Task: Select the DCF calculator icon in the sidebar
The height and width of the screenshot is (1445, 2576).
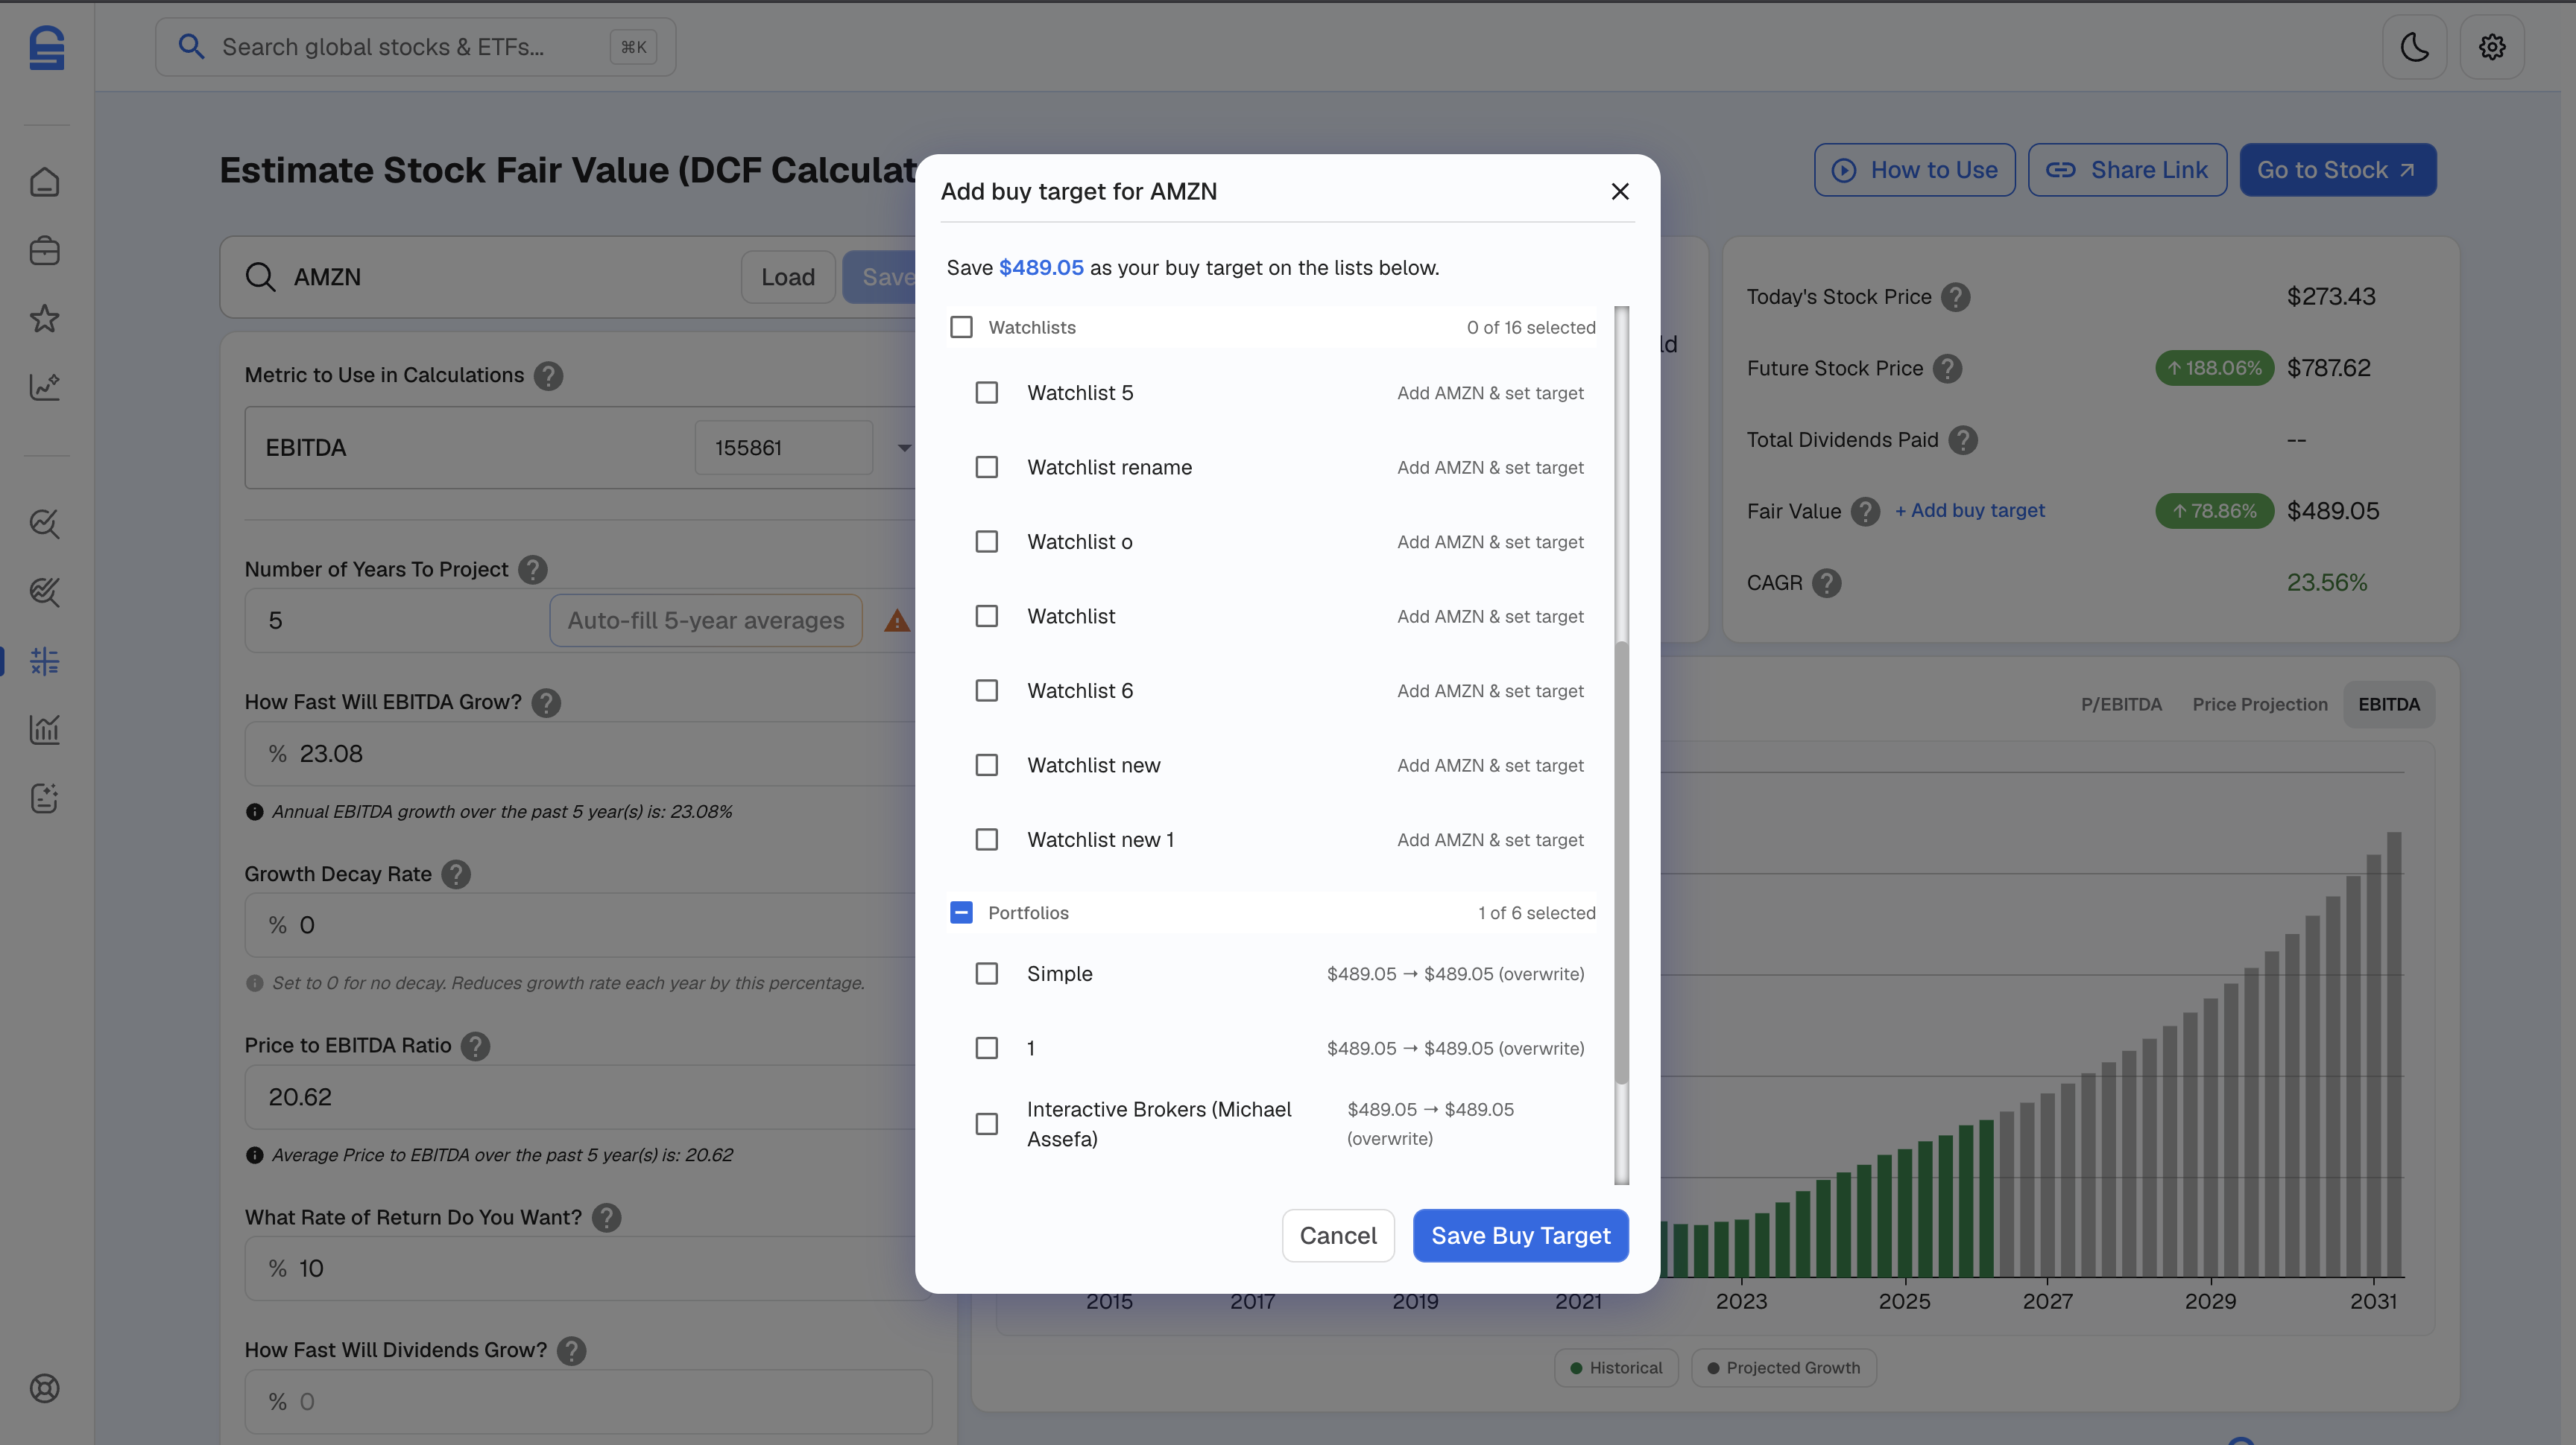Action: [x=45, y=661]
